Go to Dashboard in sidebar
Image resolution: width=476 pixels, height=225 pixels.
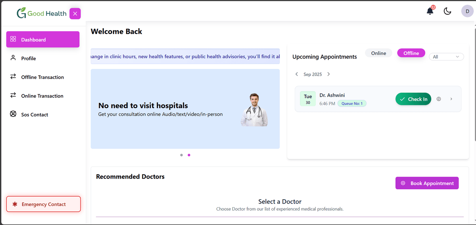(43, 40)
